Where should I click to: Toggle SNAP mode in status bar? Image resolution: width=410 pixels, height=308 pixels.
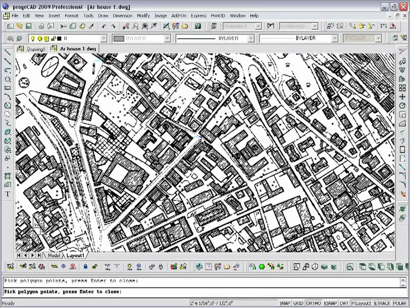285,303
